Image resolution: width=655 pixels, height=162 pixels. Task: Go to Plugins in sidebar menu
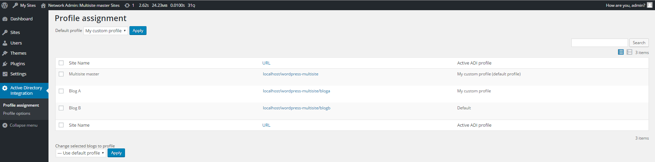(17, 64)
